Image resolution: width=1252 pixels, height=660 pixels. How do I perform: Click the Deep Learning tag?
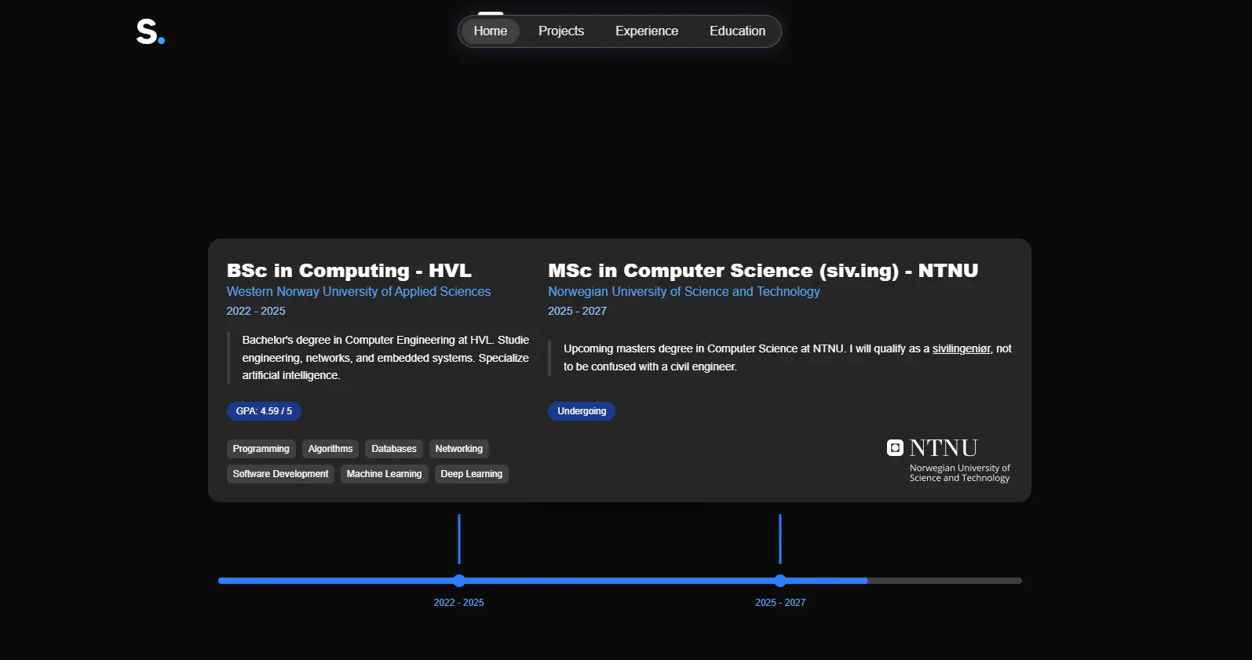tap(472, 474)
